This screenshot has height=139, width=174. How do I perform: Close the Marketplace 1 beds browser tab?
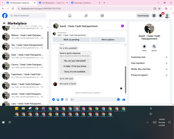67,3
